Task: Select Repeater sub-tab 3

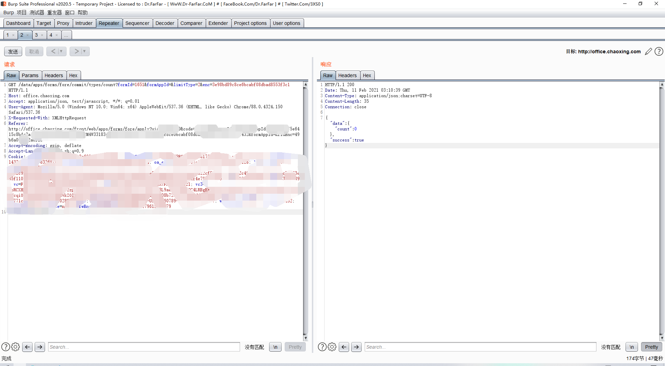Action: tap(36, 35)
